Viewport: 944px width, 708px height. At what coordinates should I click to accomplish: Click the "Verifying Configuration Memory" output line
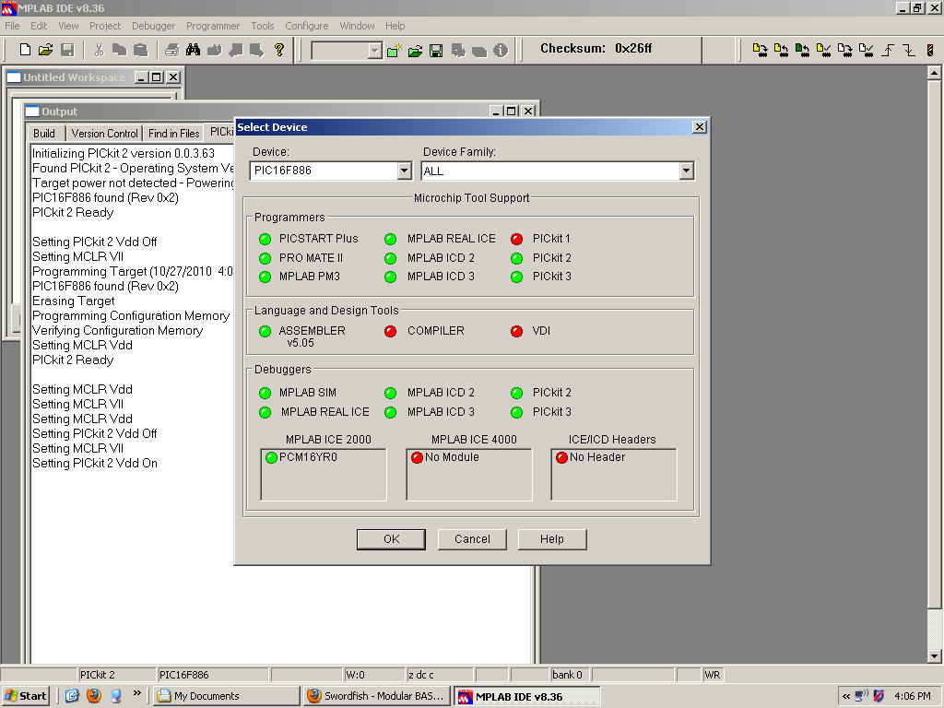click(x=117, y=331)
